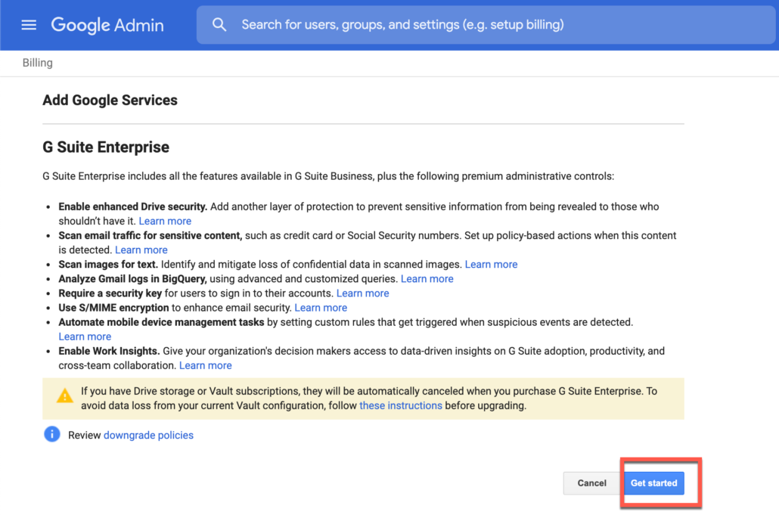779x515 pixels.
Task: Click the Get started button
Action: point(653,482)
